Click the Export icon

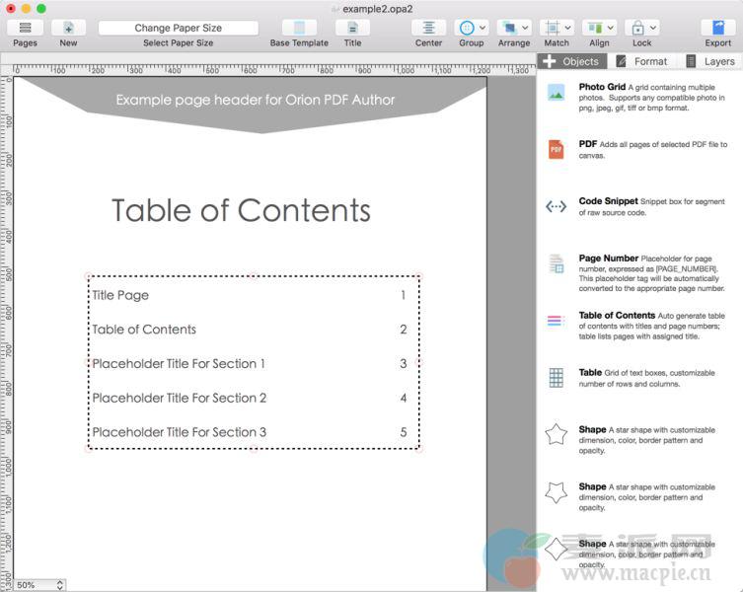coord(717,28)
